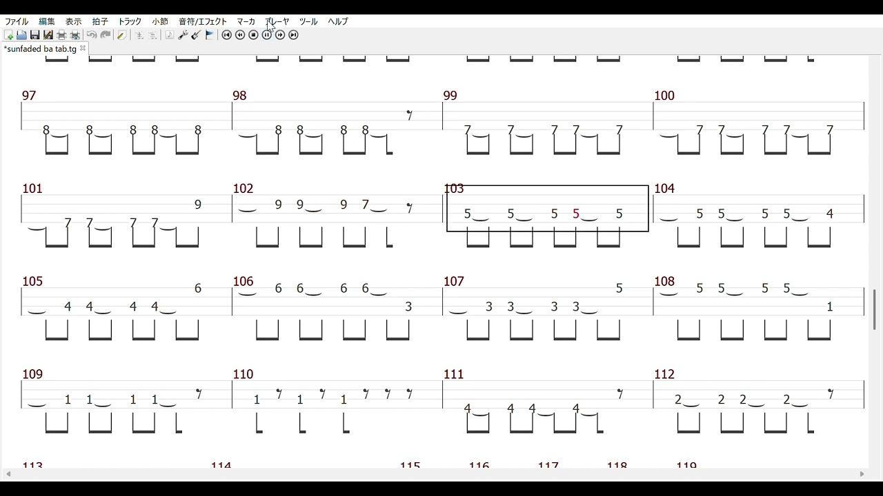Viewport: 883px width, 496px height.
Task: Go to the next measure
Action: point(280,35)
